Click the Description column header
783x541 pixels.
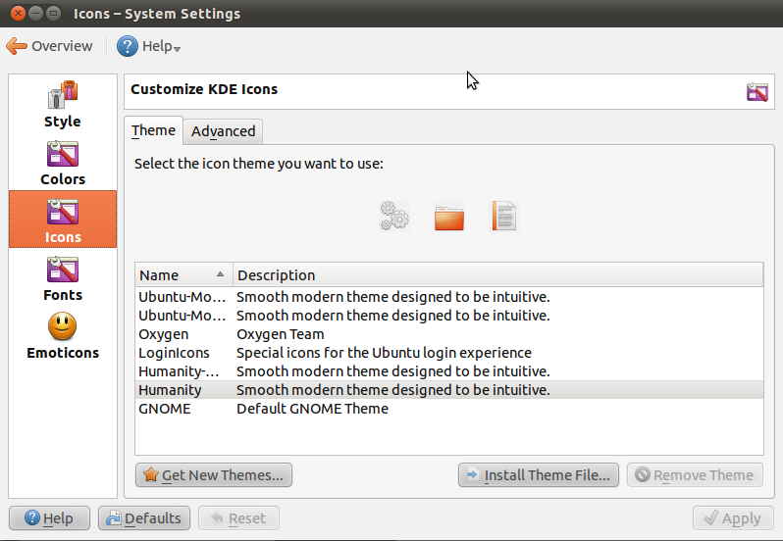pos(497,275)
